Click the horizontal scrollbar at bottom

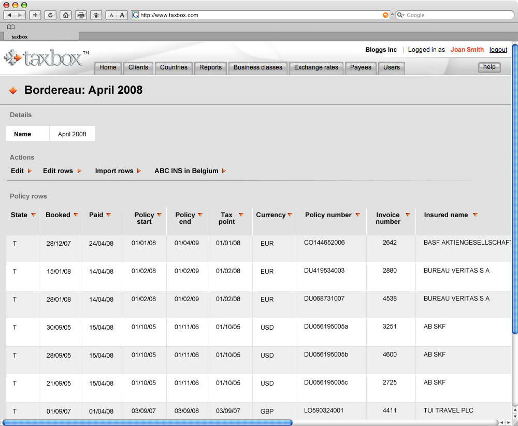pos(148,422)
